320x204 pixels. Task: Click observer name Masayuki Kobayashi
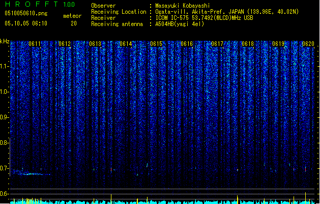click(x=183, y=6)
